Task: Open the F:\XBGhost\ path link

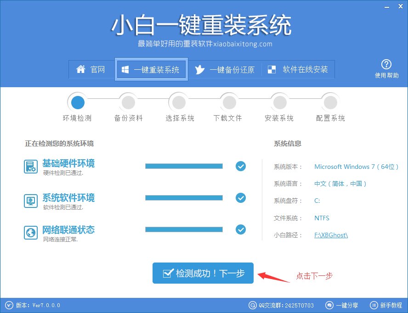Action: [330, 234]
